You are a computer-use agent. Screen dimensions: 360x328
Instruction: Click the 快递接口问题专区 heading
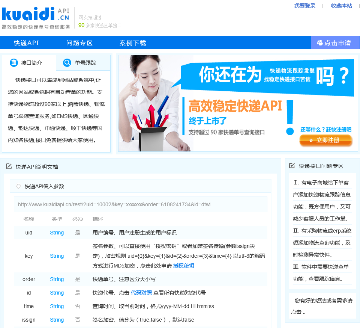321,166
